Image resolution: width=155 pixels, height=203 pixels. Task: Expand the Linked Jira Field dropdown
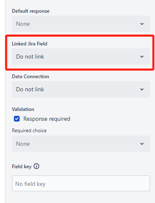click(81, 56)
